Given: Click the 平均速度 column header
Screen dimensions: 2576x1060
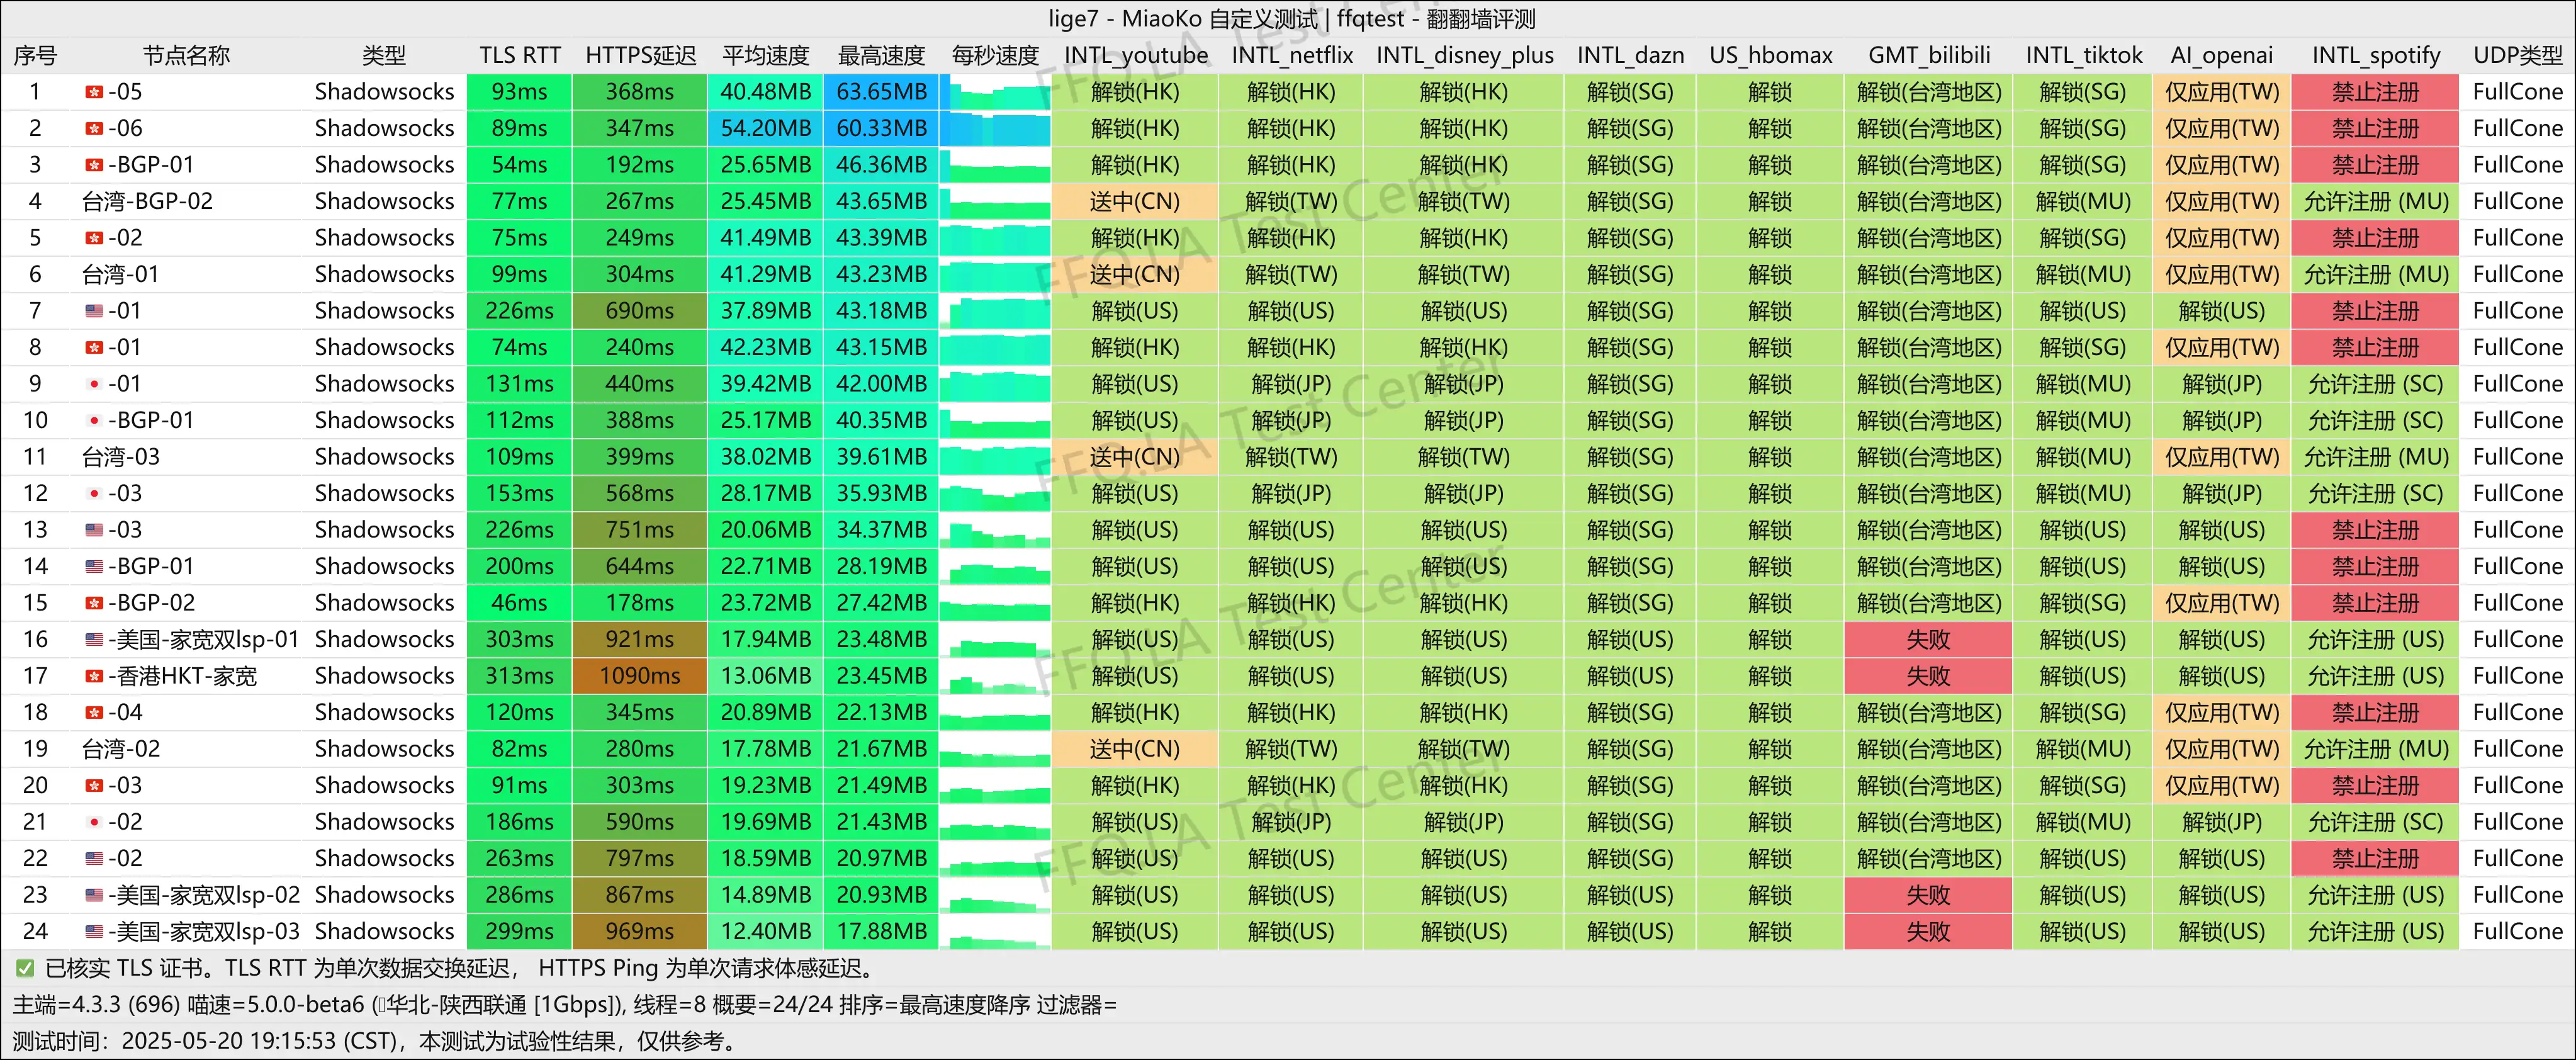Looking at the screenshot, I should pos(766,55).
